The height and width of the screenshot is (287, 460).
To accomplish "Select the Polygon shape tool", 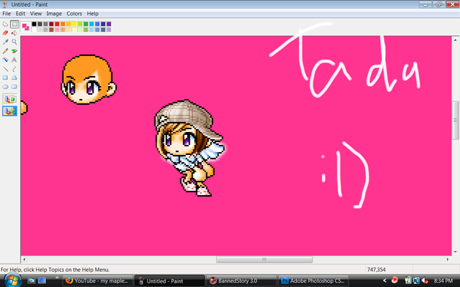I will point(14,77).
